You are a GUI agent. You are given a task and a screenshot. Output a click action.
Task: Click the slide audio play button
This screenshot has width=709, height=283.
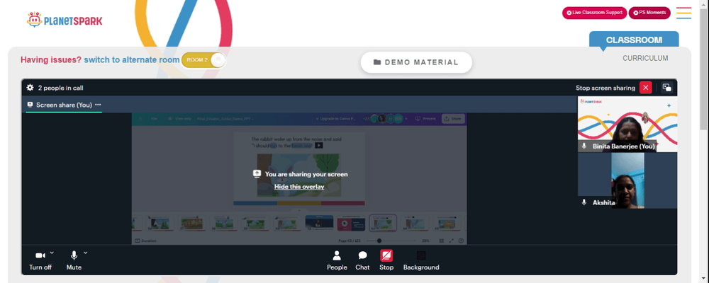click(319, 145)
